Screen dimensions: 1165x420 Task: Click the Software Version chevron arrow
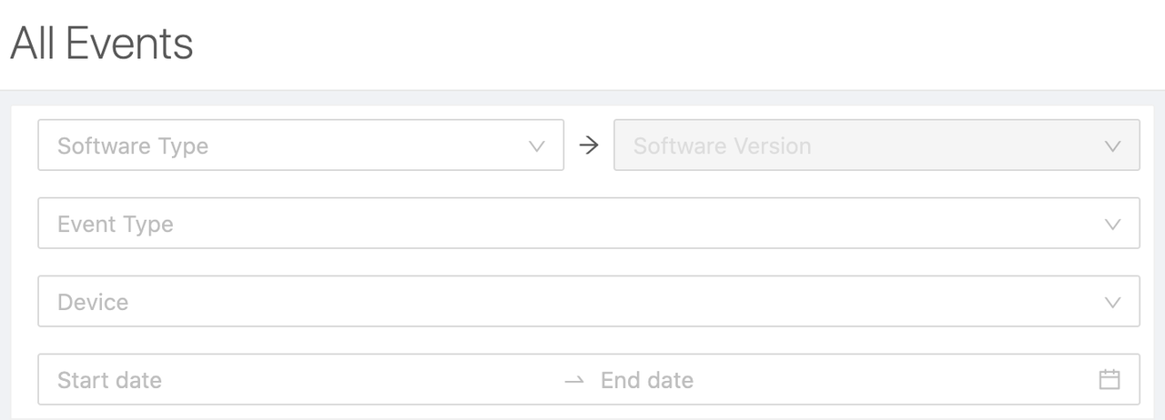point(1111,145)
